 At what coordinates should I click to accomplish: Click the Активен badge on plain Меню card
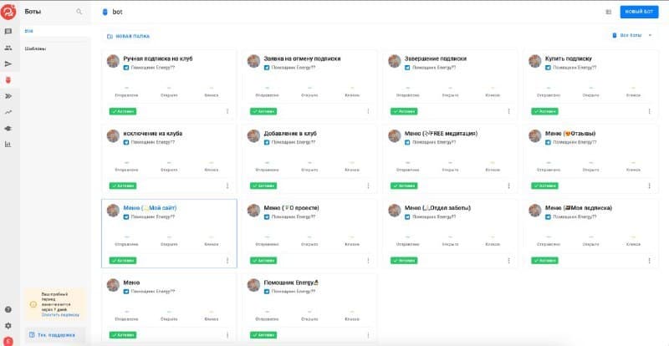tap(123, 335)
